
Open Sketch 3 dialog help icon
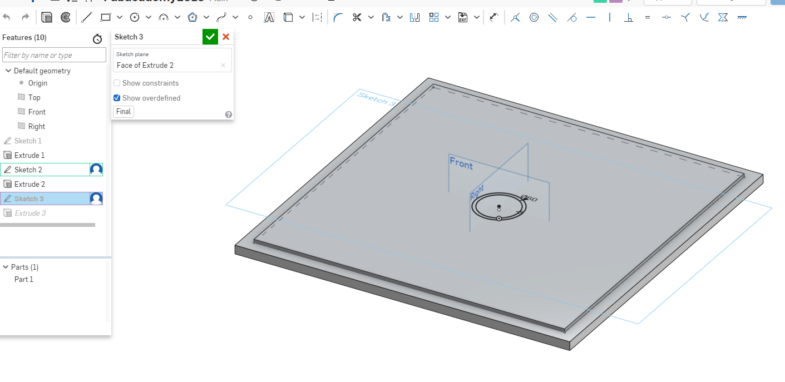tap(228, 115)
